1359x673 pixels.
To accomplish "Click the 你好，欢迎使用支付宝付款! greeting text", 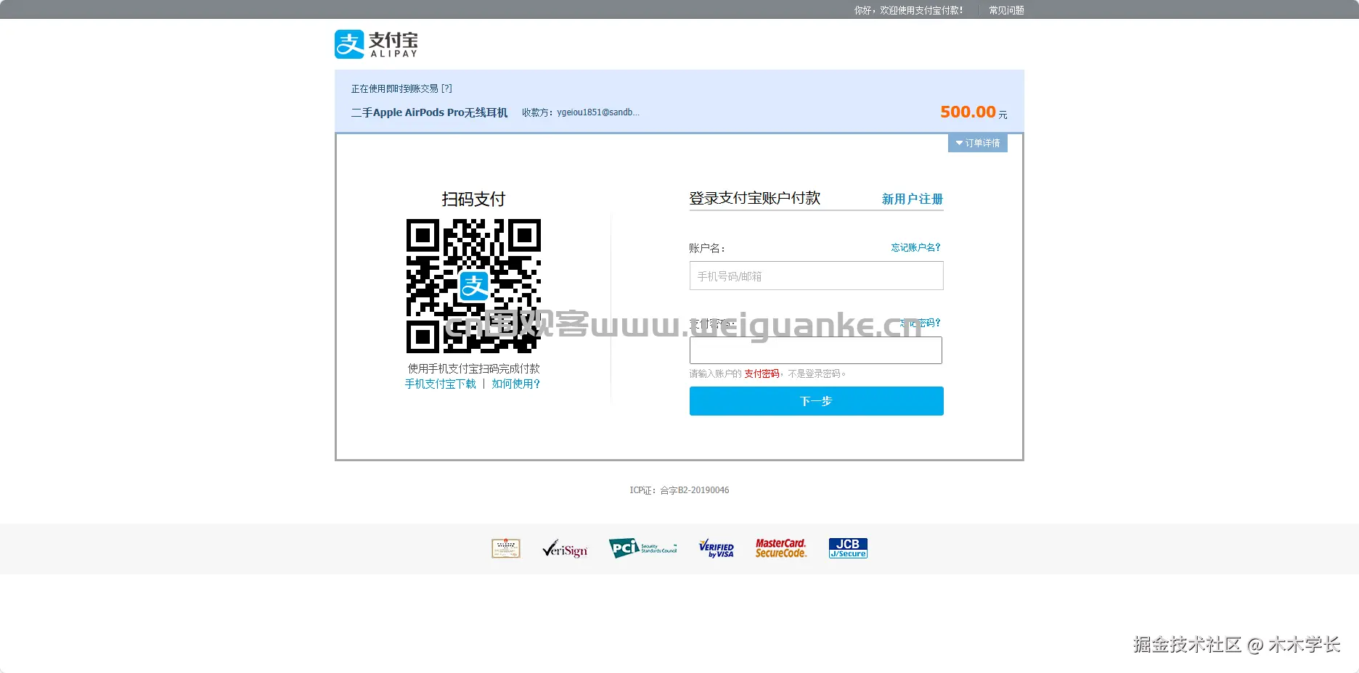I will [909, 10].
